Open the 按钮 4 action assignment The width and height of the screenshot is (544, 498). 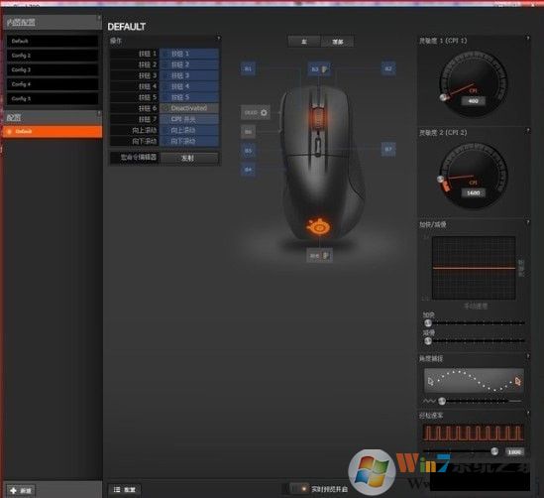[189, 86]
